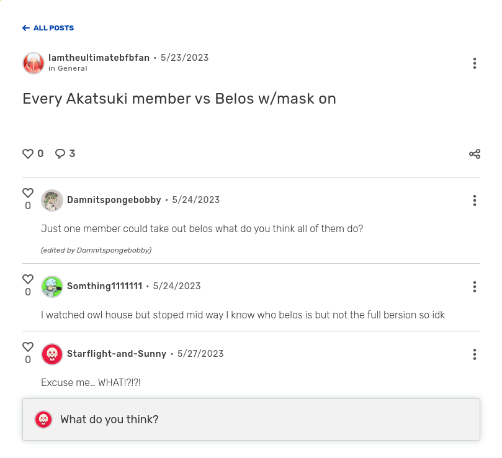Click Somthing1111111's green avatar
The width and height of the screenshot is (502, 458).
pos(52,287)
